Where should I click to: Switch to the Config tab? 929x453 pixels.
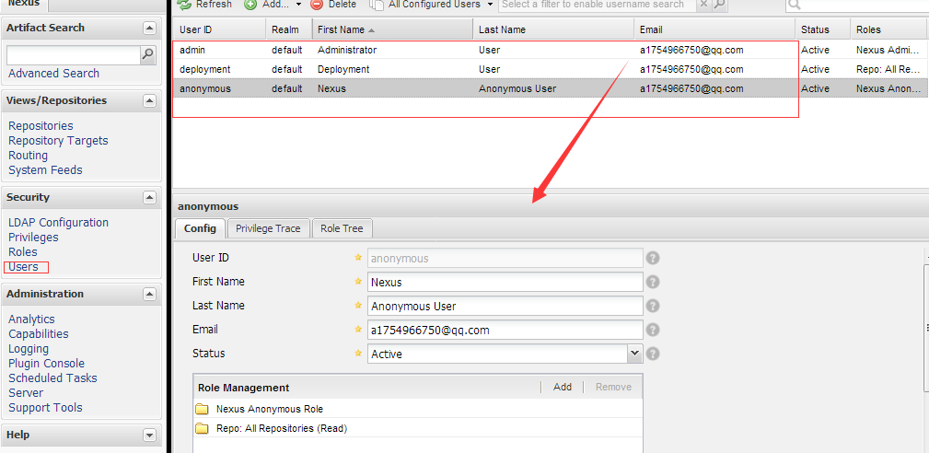pyautogui.click(x=200, y=228)
